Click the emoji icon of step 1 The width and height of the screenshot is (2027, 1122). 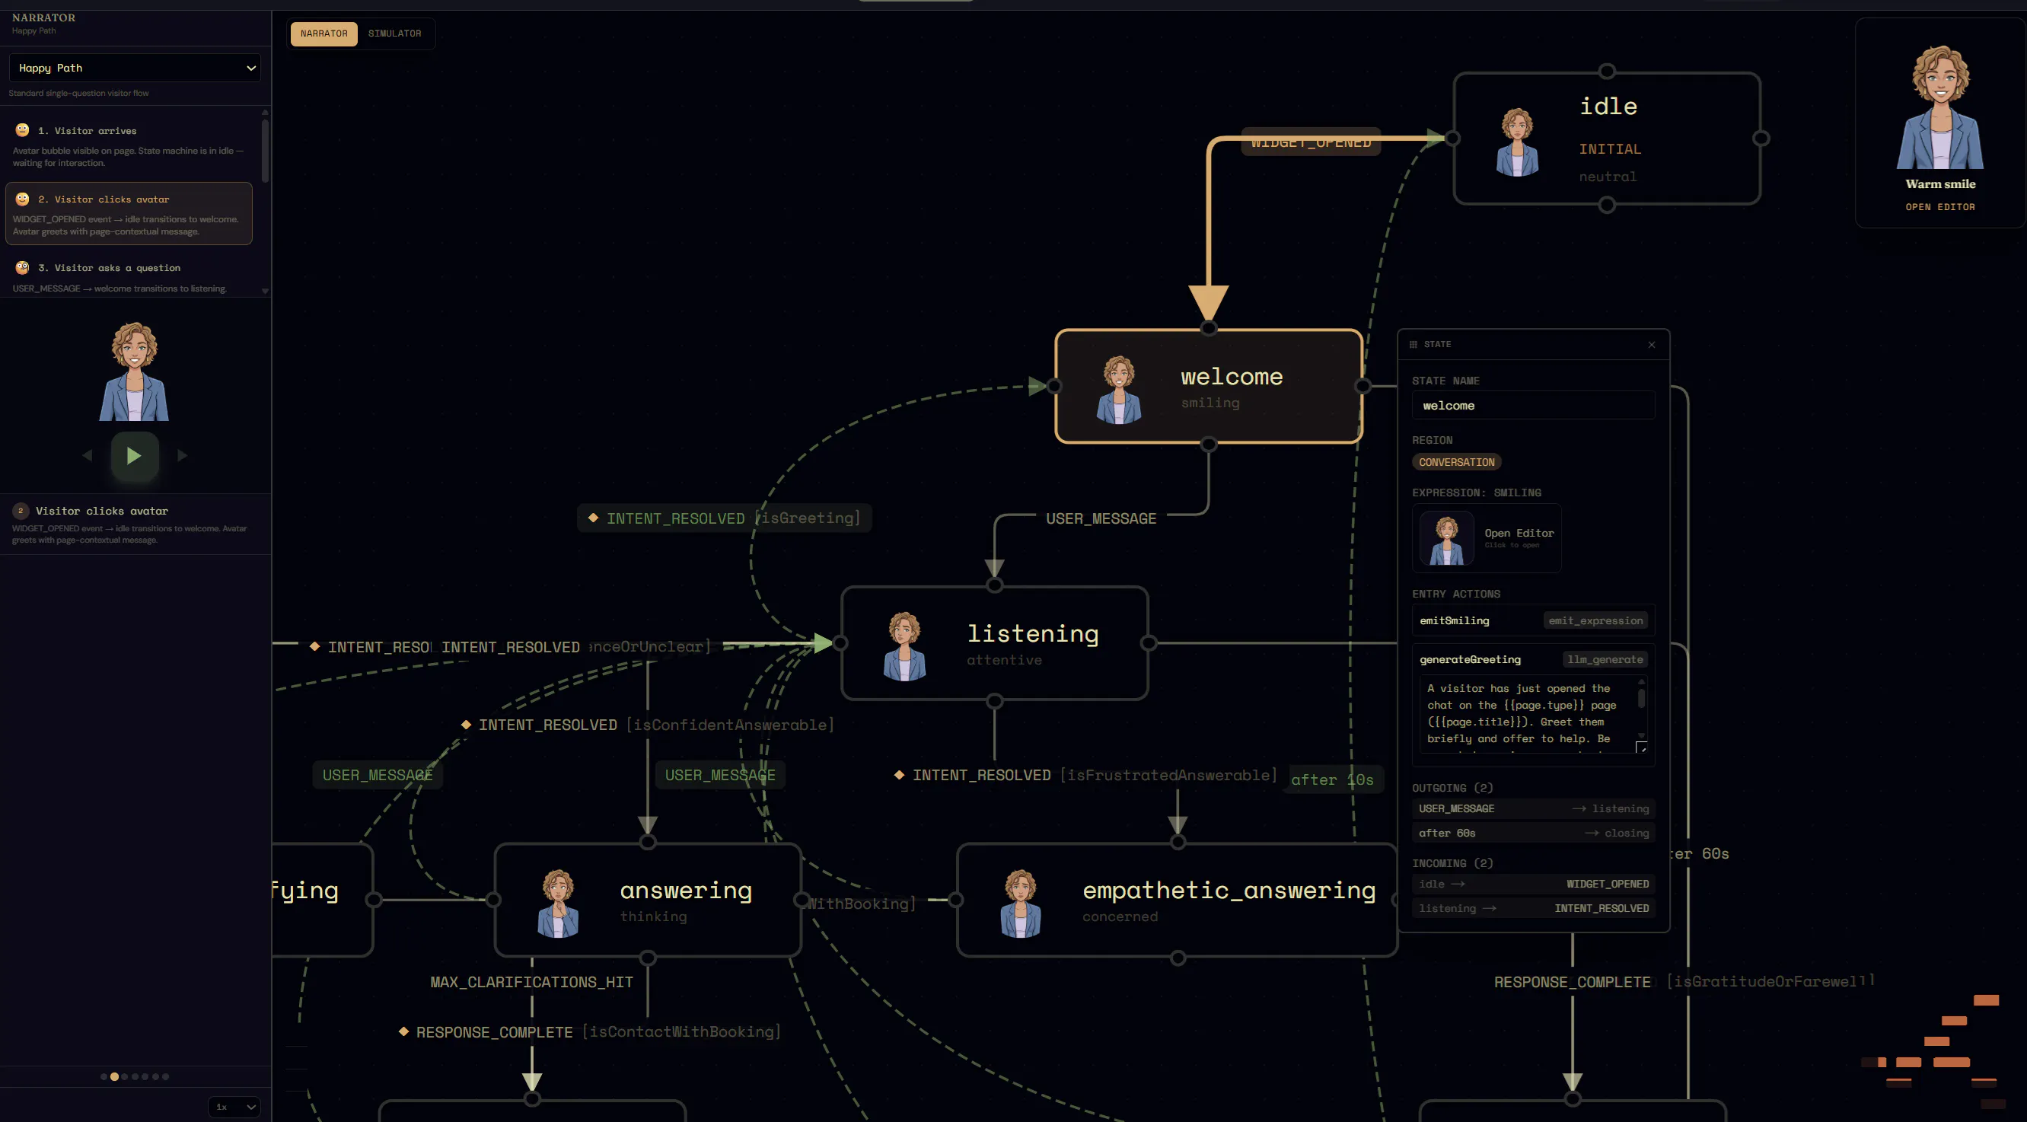[22, 130]
